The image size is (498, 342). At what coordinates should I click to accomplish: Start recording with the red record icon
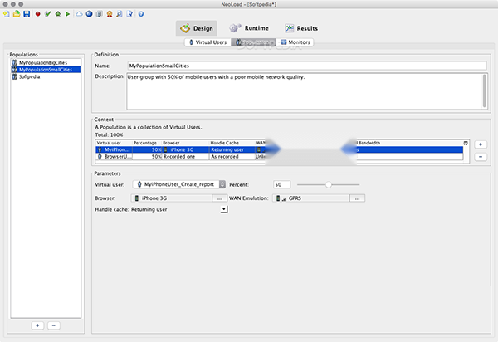[38, 14]
